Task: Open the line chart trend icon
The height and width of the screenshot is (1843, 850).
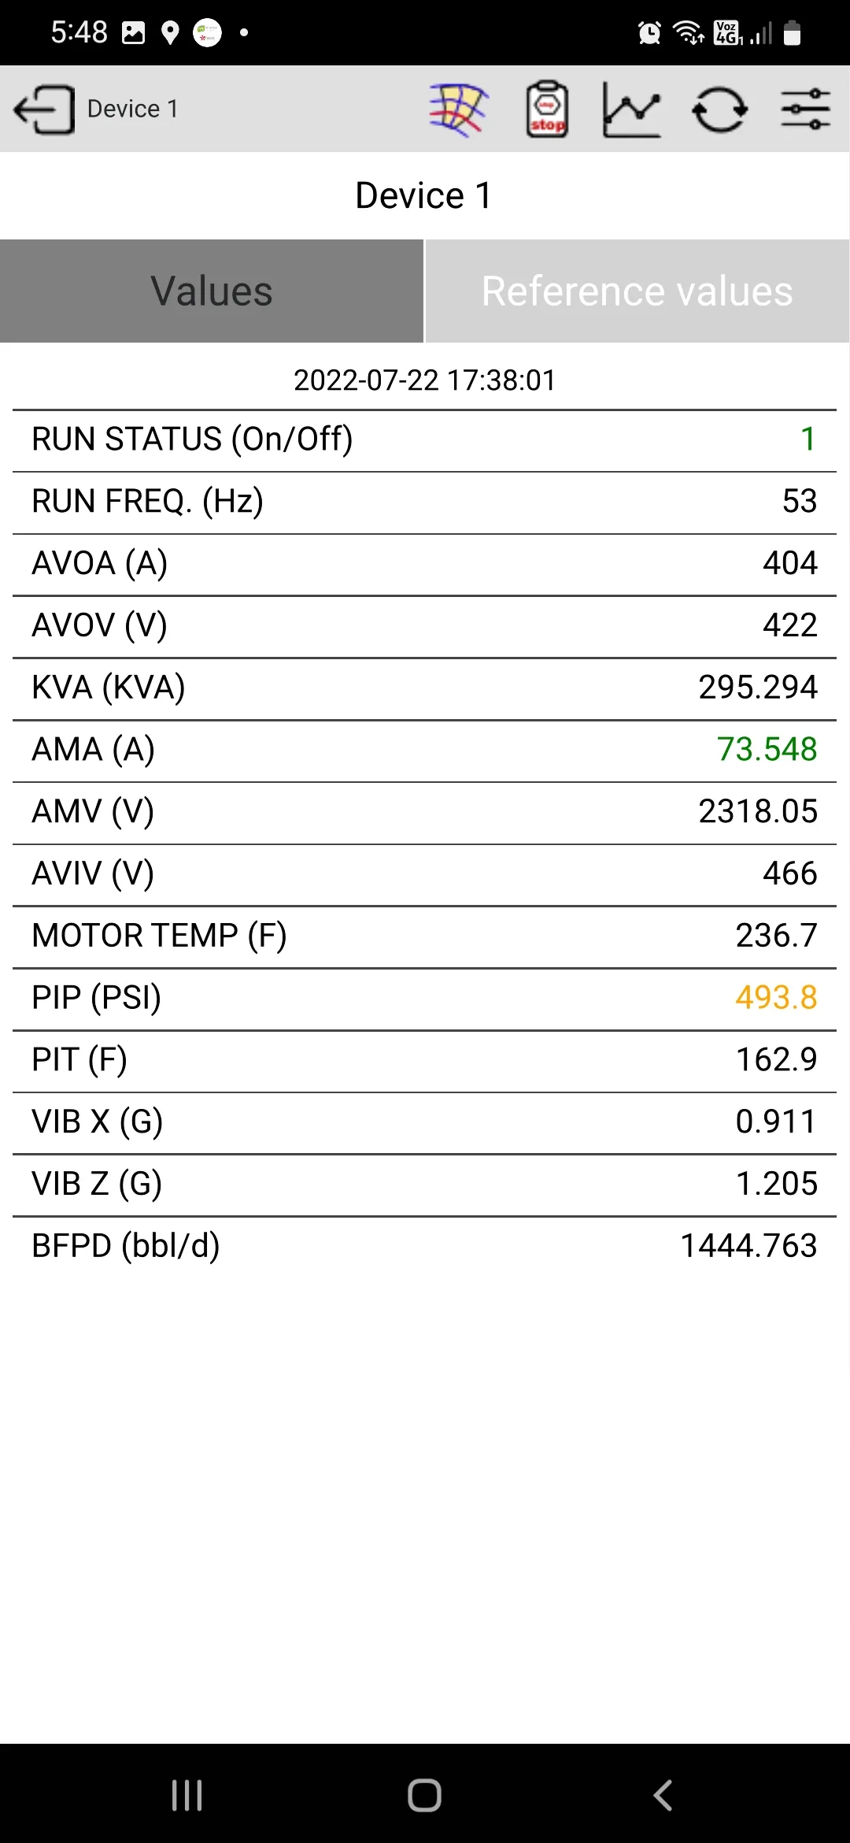Action: coord(631,109)
